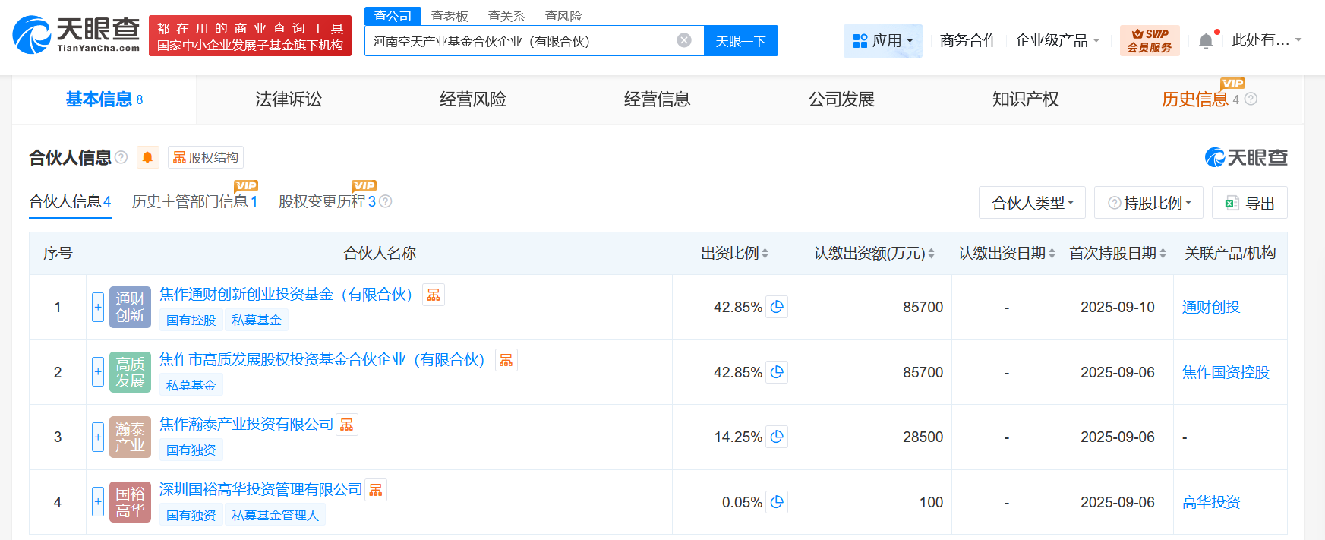
Task: Click the notification bell icon in header
Action: click(x=1205, y=41)
